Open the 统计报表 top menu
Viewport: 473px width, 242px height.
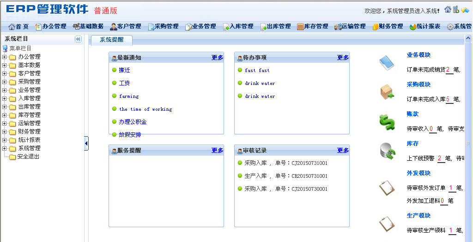point(424,26)
